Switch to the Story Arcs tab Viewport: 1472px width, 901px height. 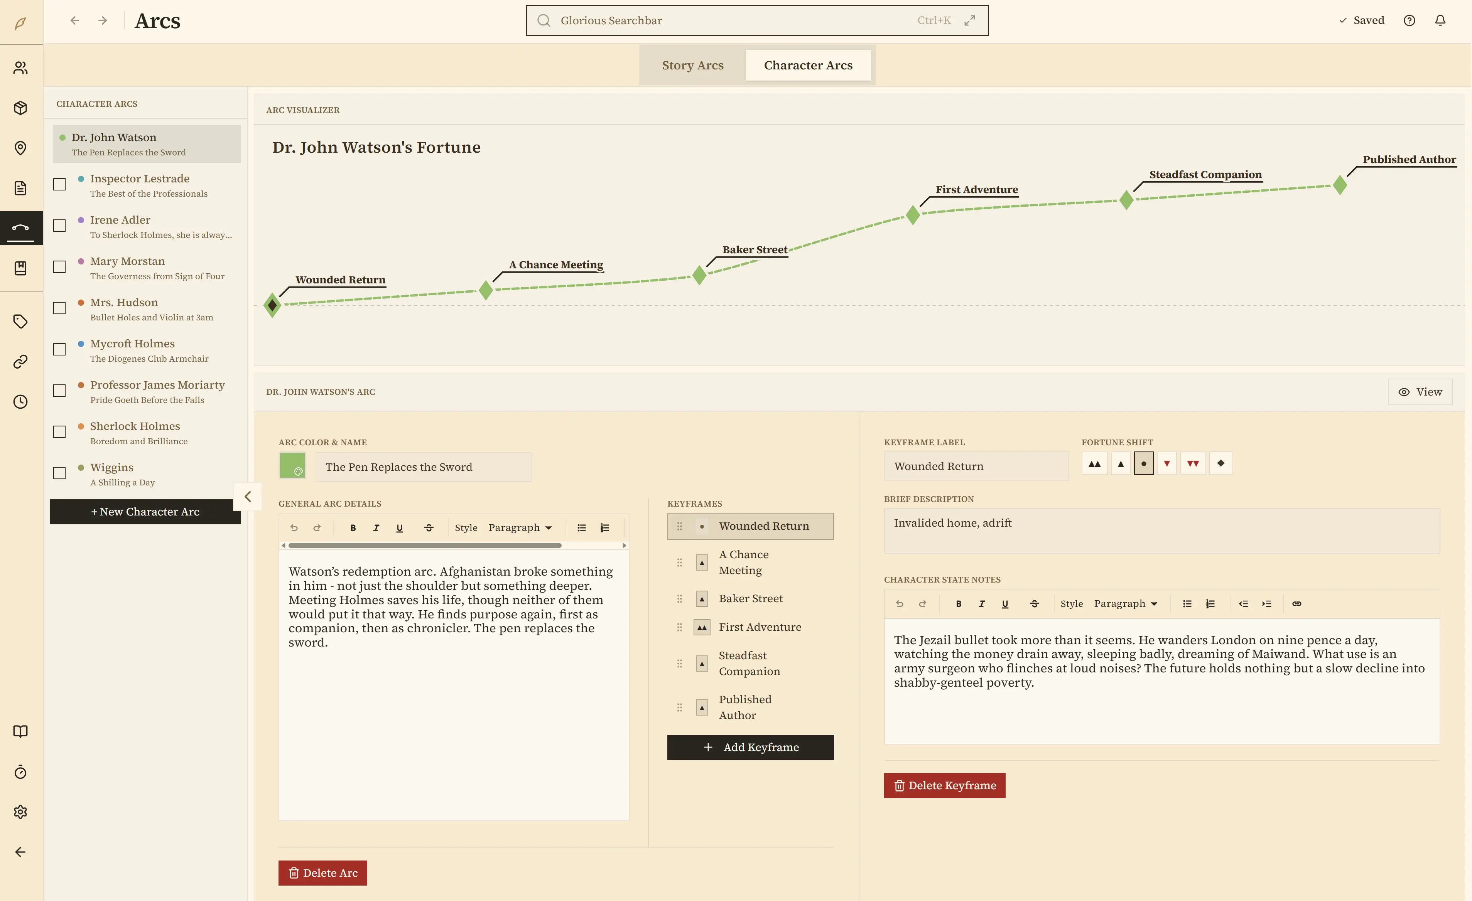tap(692, 65)
